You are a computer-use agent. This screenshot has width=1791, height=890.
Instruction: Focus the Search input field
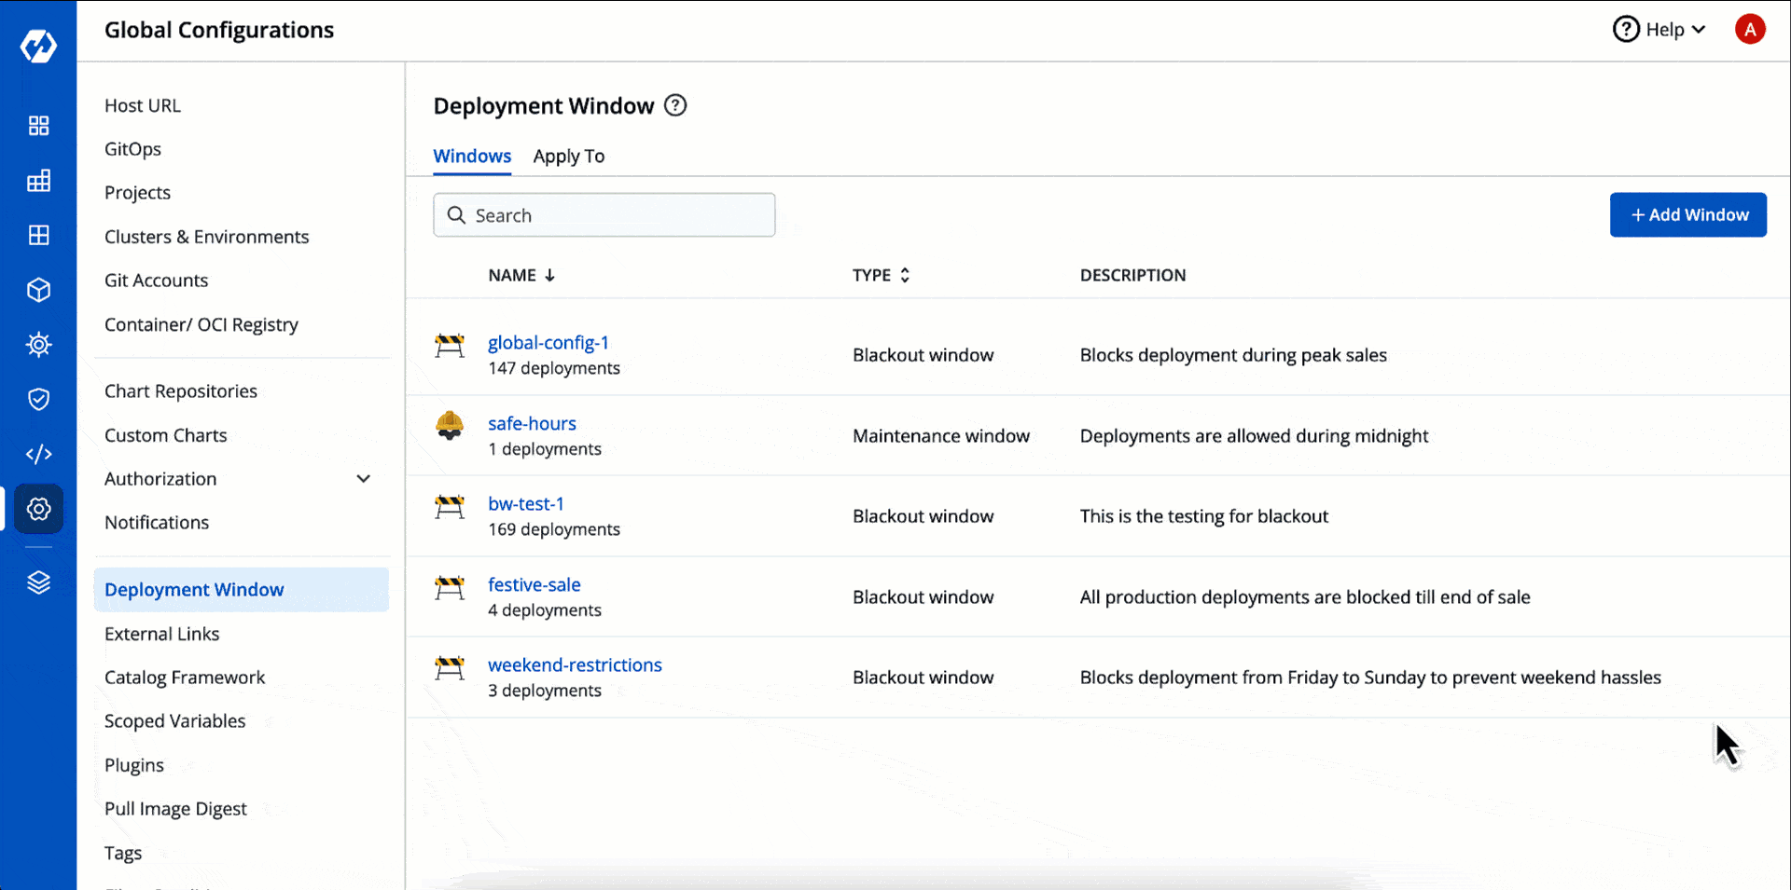point(616,215)
